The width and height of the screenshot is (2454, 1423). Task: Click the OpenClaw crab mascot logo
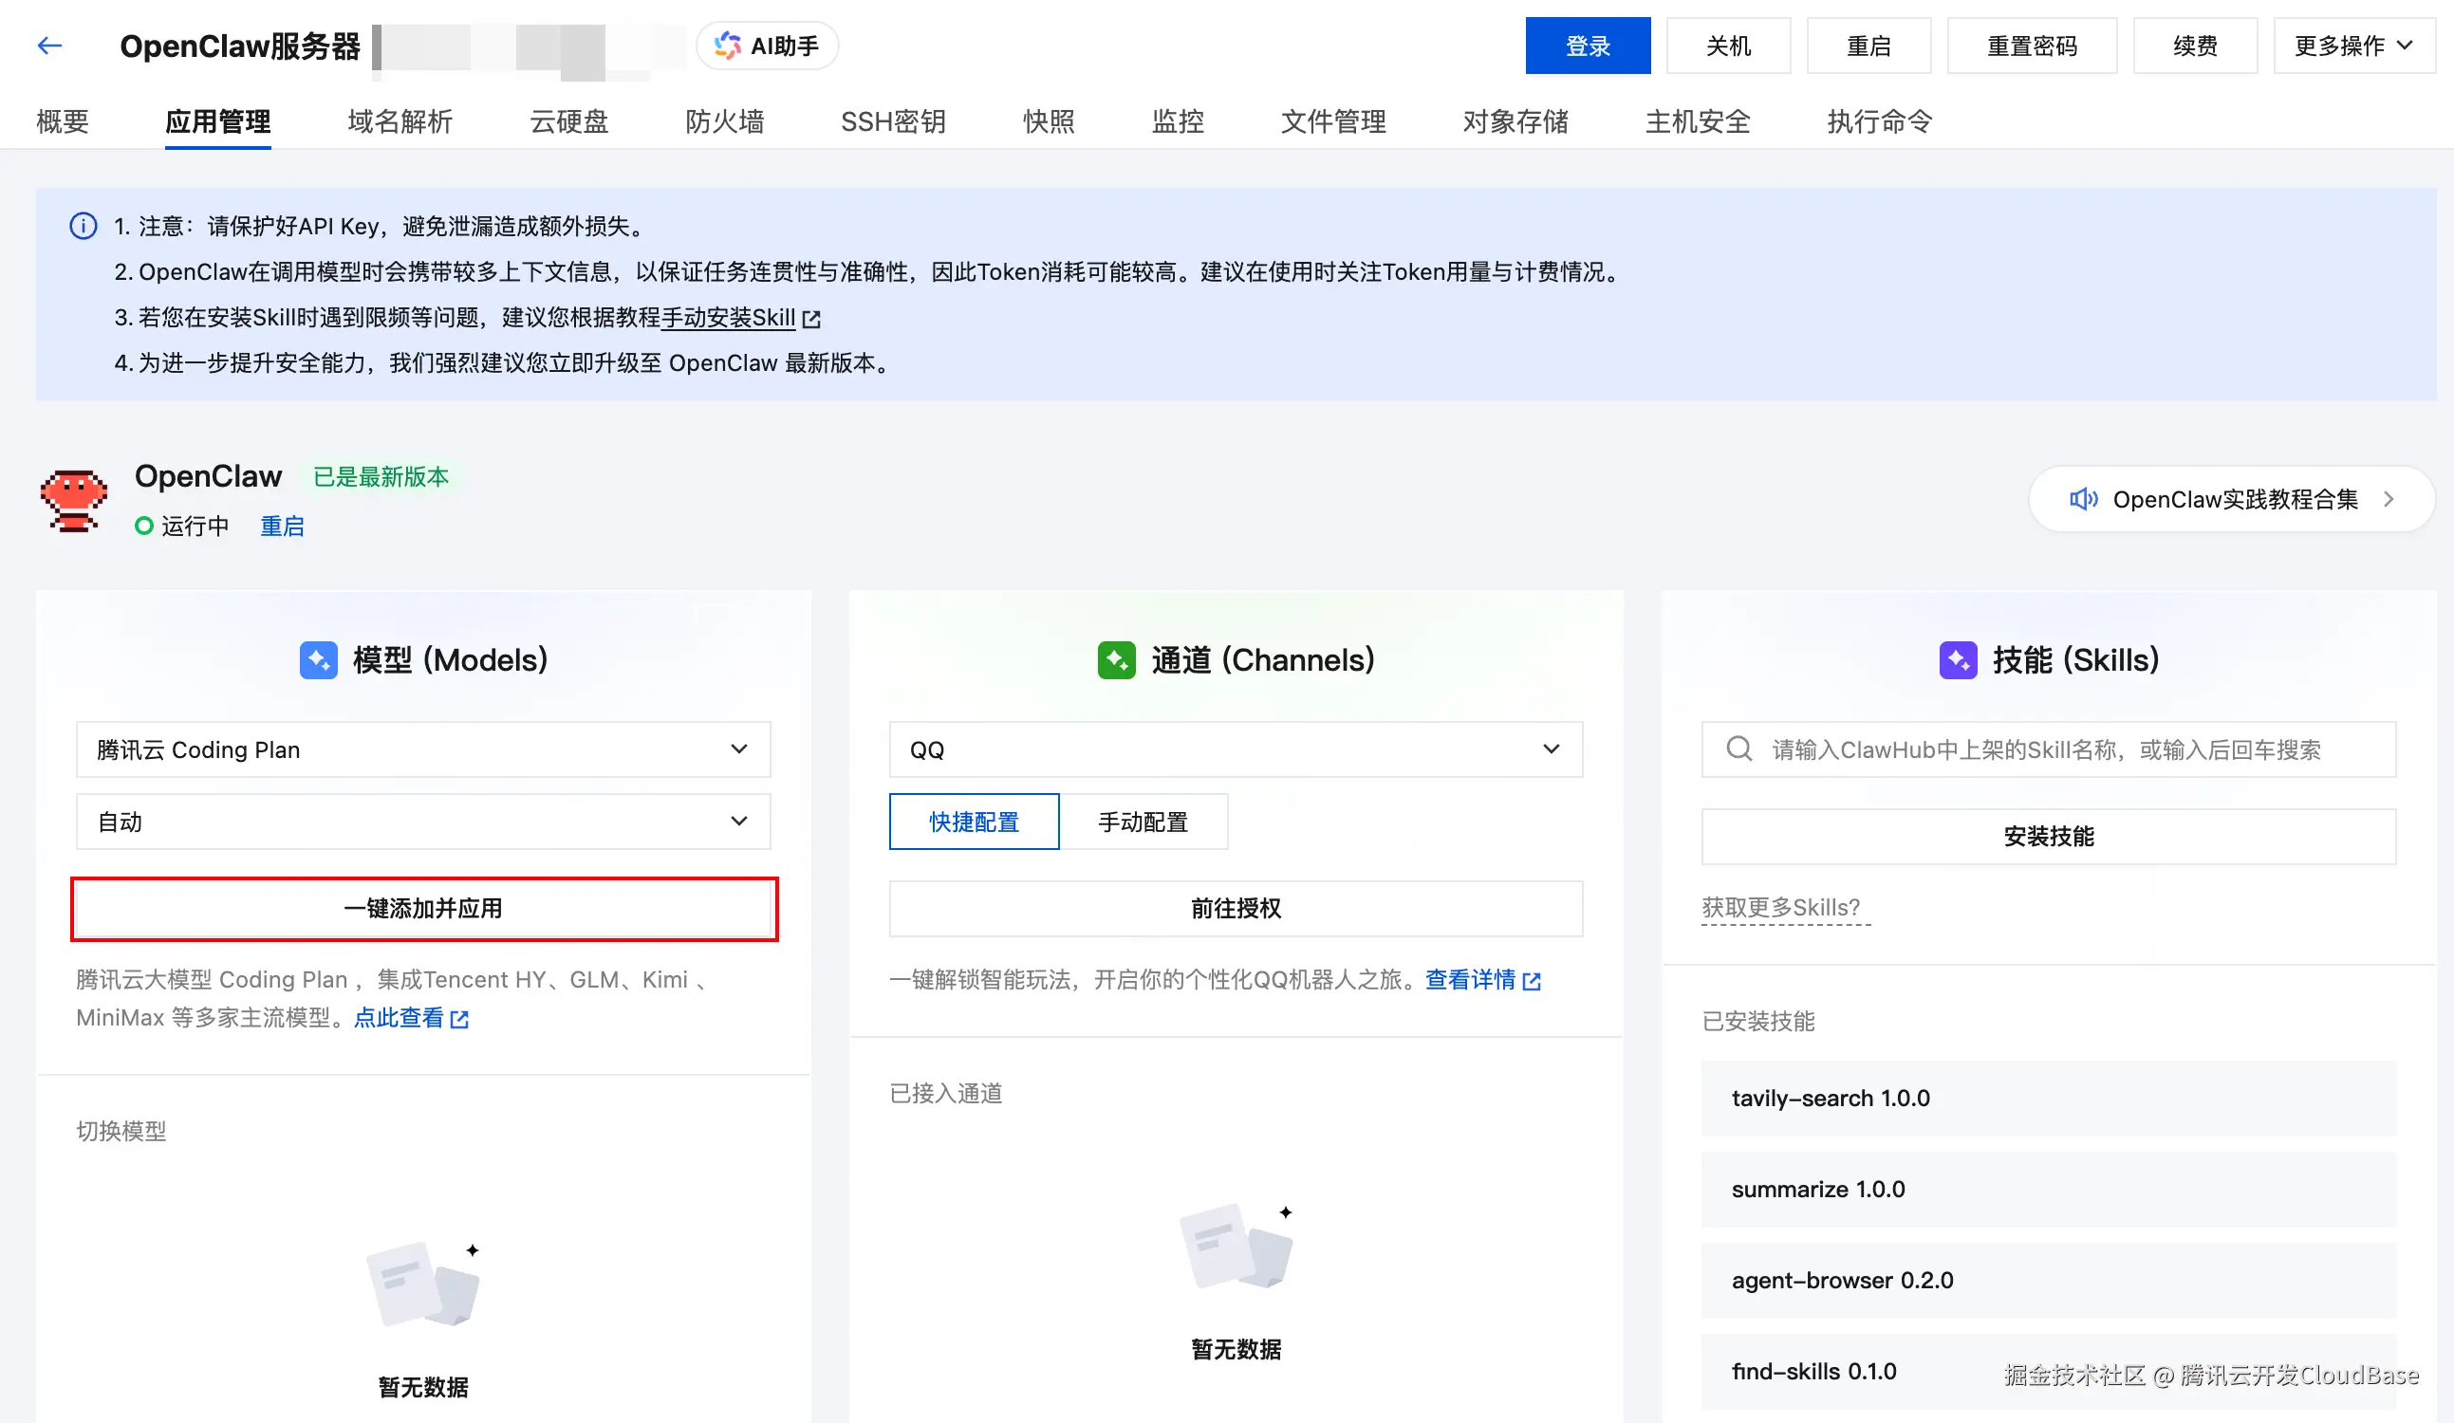point(73,499)
